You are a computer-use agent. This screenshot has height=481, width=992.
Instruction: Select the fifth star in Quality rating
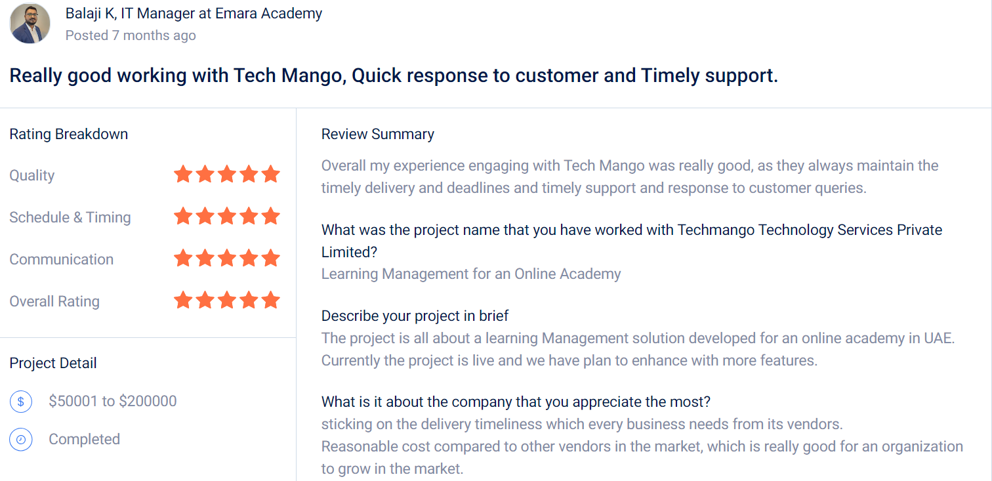[270, 174]
